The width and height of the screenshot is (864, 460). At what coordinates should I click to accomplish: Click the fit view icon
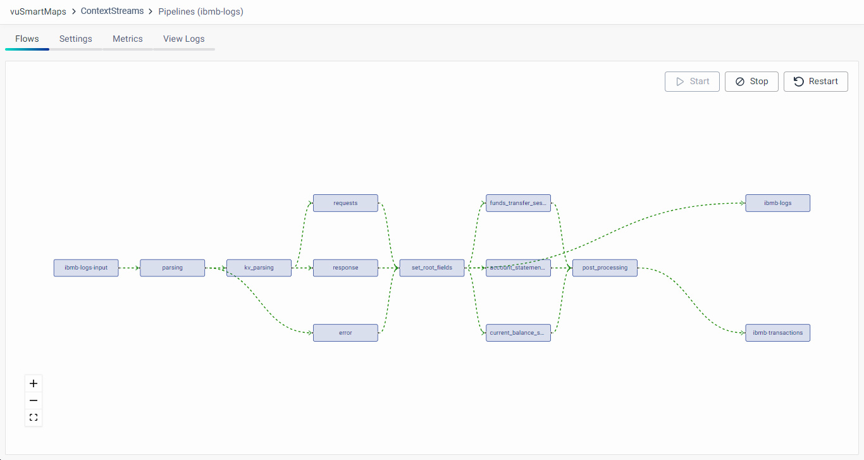pyautogui.click(x=34, y=418)
